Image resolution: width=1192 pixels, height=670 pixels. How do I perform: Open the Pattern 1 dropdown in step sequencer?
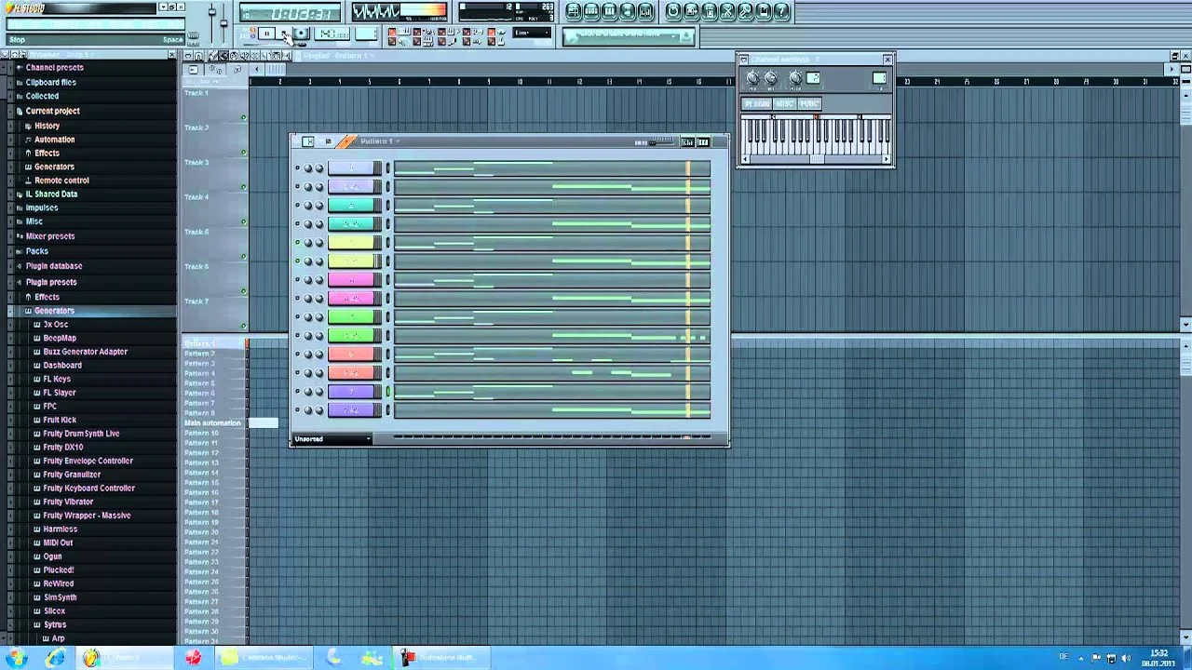380,141
